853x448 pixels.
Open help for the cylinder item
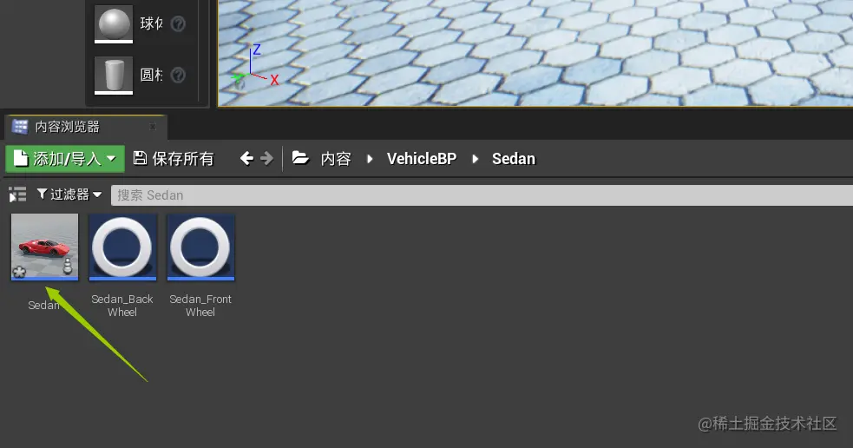coord(178,76)
